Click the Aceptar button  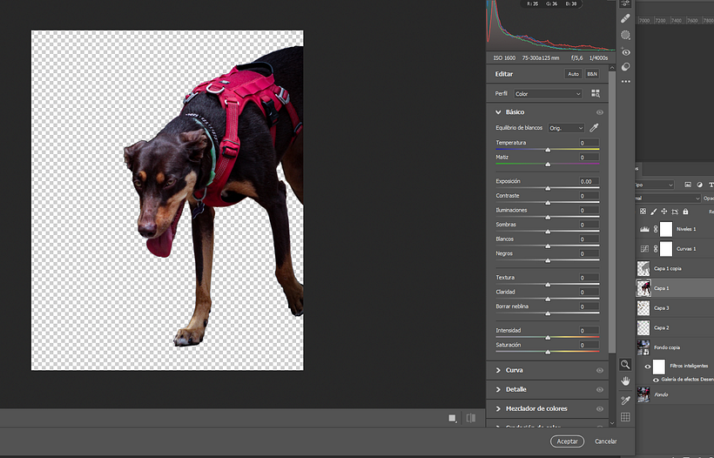point(567,441)
